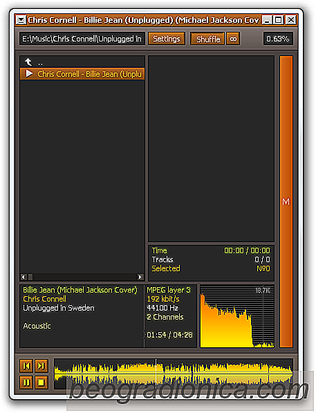Pause the current song

pos(26,382)
